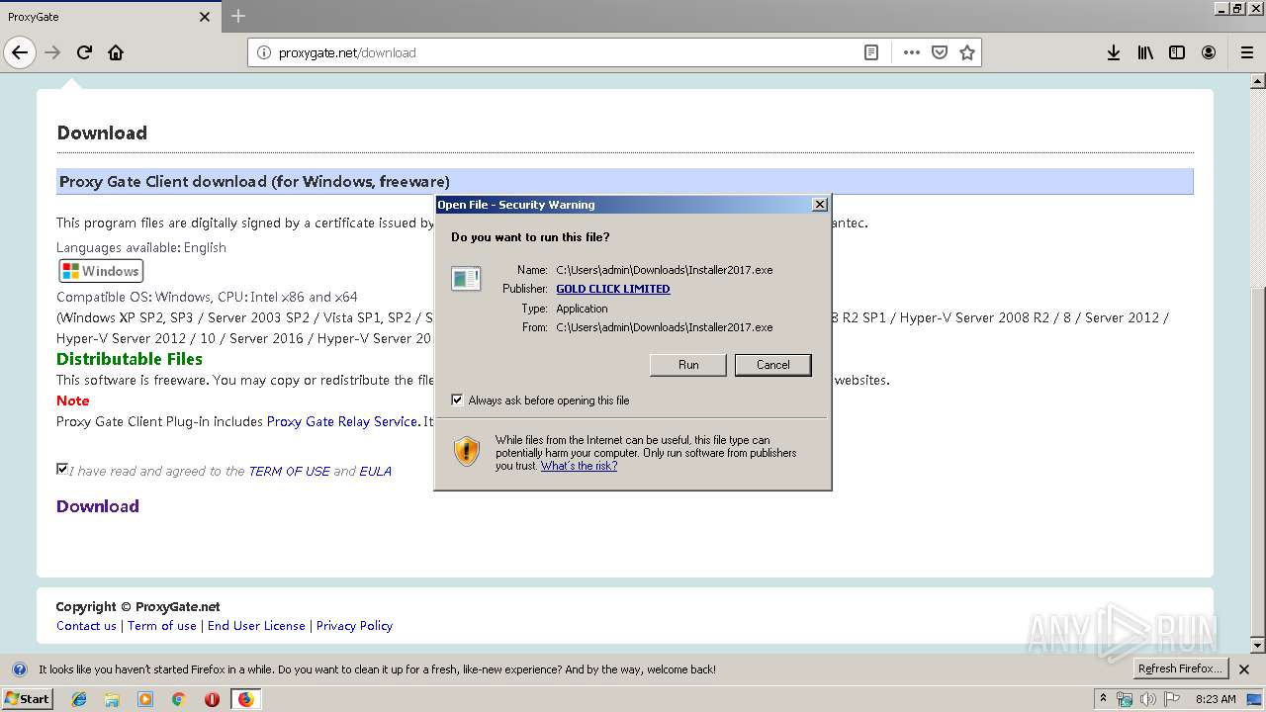This screenshot has width=1266, height=712.
Task: Open the Action Center flag icon
Action: pyautogui.click(x=1171, y=699)
